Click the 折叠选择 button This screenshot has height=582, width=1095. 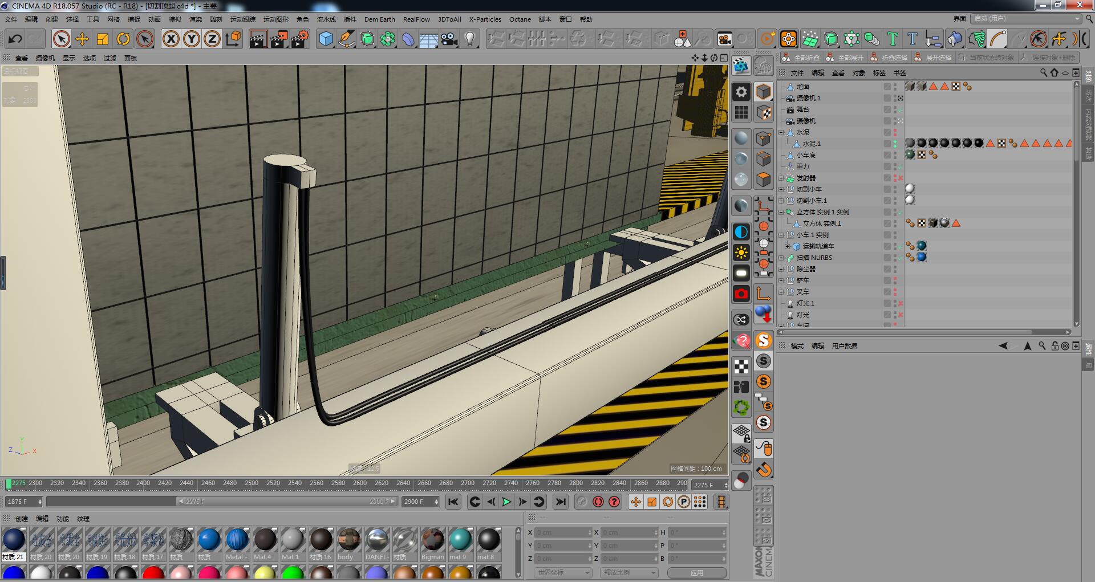(889, 58)
